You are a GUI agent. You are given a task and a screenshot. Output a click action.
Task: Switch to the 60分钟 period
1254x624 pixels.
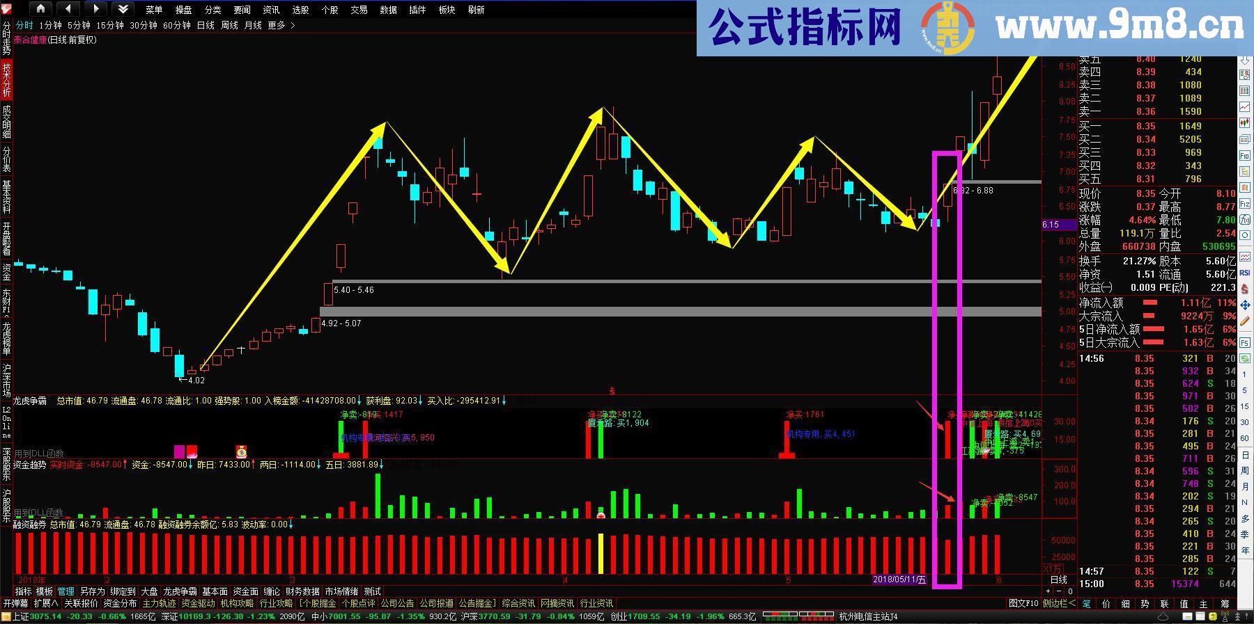177,25
